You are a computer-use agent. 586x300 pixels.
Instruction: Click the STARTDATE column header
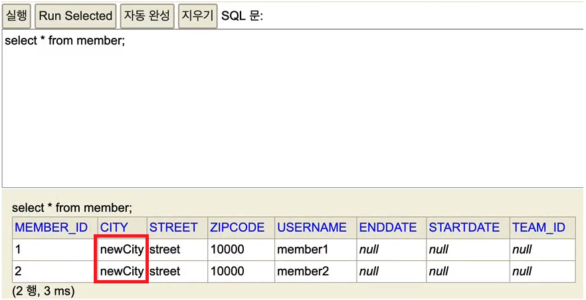click(x=468, y=228)
